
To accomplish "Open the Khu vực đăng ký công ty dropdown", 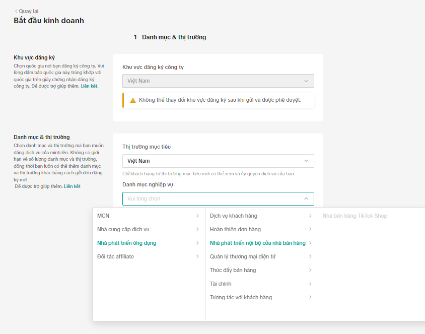I will pyautogui.click(x=218, y=81).
